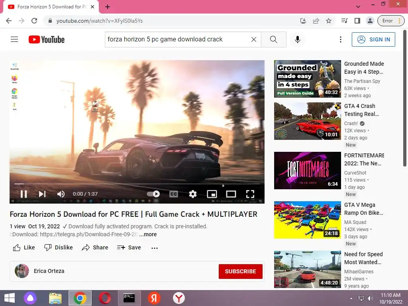The width and height of the screenshot is (408, 306).
Task: Toggle closed captions CC
Action: click(x=174, y=194)
